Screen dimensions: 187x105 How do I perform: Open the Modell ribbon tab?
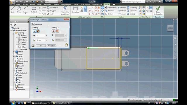(x=25, y=4)
